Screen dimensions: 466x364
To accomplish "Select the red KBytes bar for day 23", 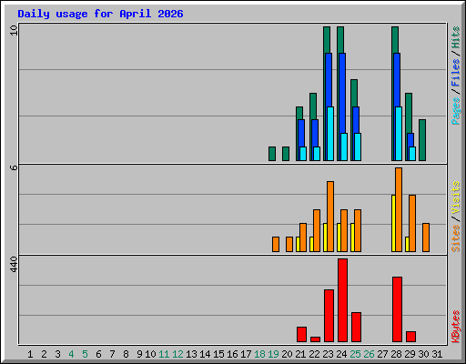I will point(329,316).
